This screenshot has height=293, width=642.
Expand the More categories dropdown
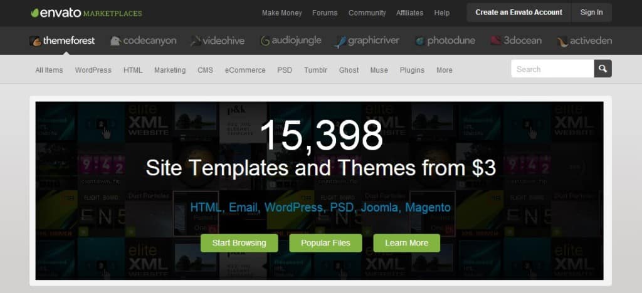[445, 70]
